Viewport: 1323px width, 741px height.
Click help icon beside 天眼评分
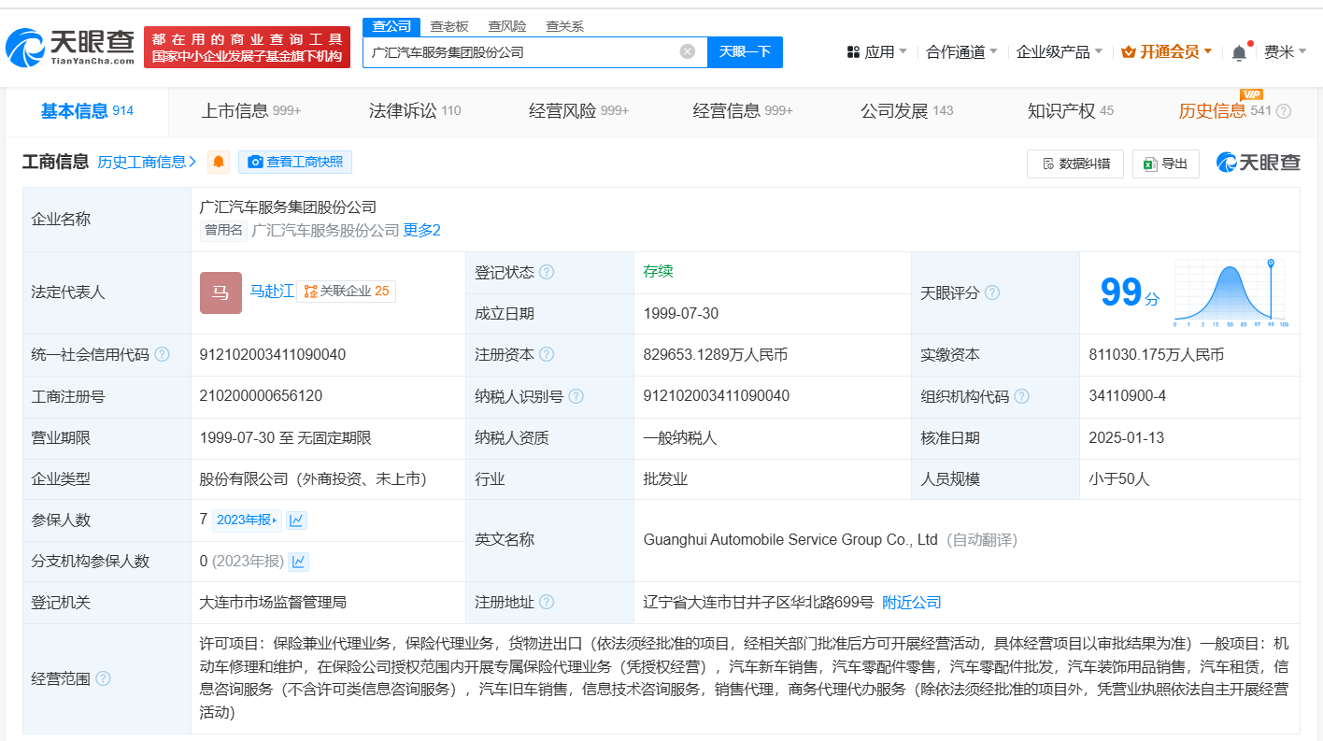992,292
